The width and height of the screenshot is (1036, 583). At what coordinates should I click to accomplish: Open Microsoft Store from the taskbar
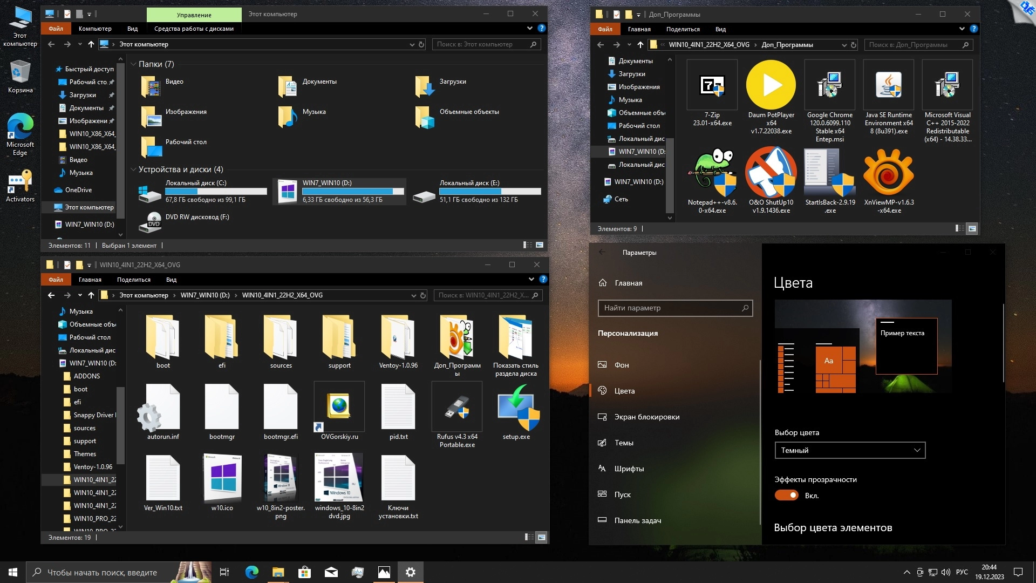(304, 572)
